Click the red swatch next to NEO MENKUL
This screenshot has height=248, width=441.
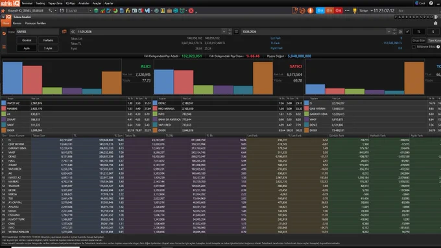[155, 108]
